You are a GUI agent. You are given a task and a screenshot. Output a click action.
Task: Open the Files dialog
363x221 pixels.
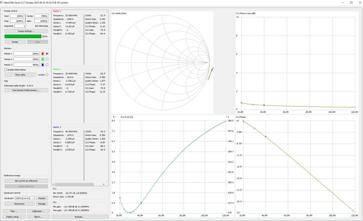tap(14, 211)
